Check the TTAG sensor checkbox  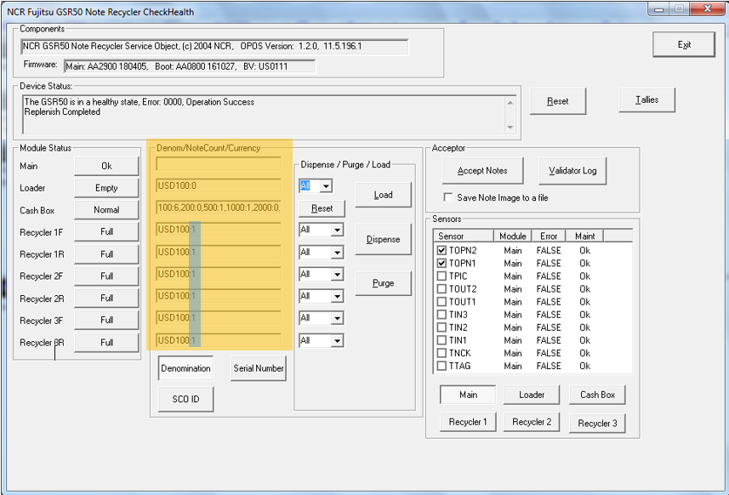[x=441, y=366]
